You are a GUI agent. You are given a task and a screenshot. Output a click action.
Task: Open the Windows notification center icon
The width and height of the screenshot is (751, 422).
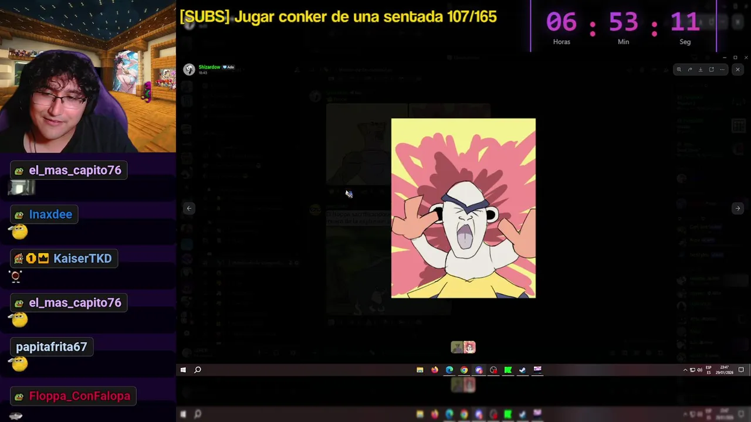pyautogui.click(x=741, y=370)
